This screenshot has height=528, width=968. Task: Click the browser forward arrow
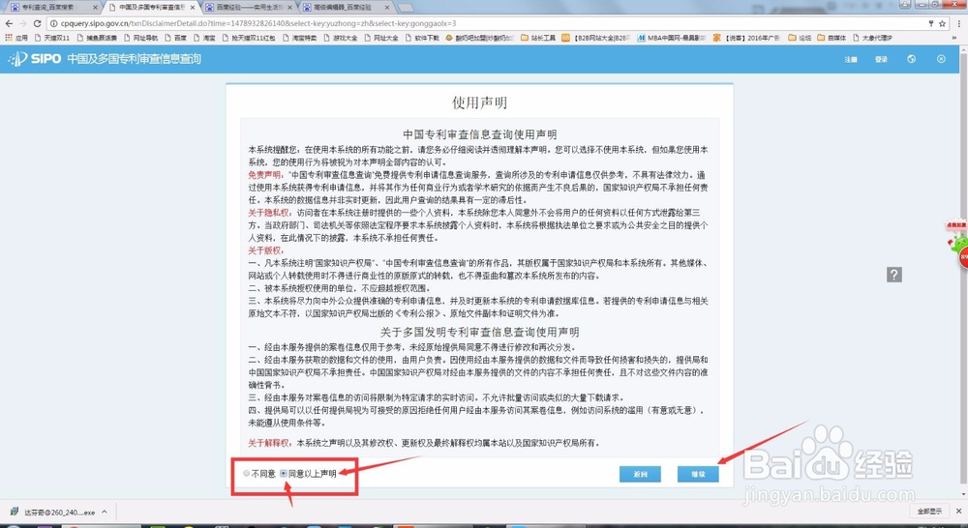[23, 23]
